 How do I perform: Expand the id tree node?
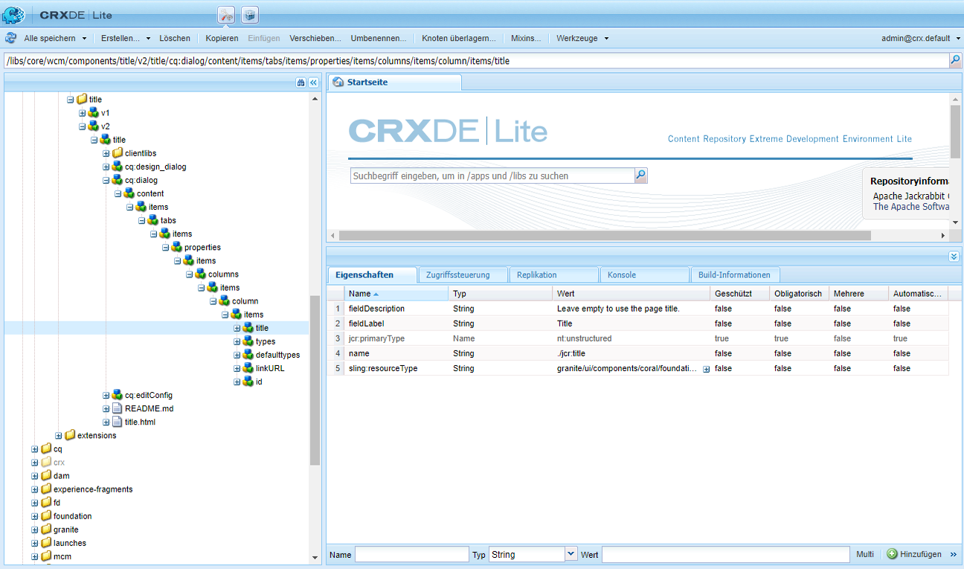click(x=237, y=382)
